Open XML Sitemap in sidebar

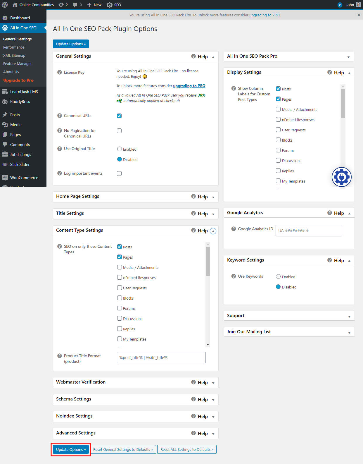click(x=14, y=55)
